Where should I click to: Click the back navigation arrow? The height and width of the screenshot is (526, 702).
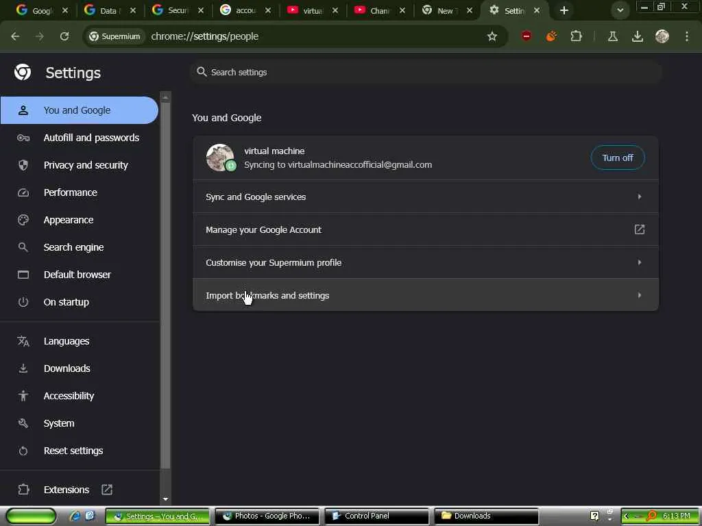(x=15, y=36)
